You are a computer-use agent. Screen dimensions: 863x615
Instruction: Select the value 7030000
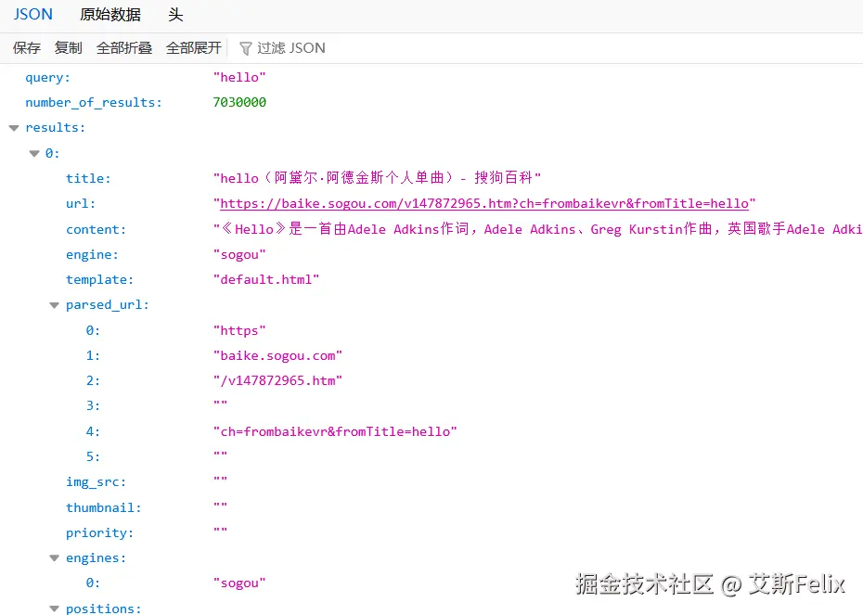pyautogui.click(x=239, y=102)
